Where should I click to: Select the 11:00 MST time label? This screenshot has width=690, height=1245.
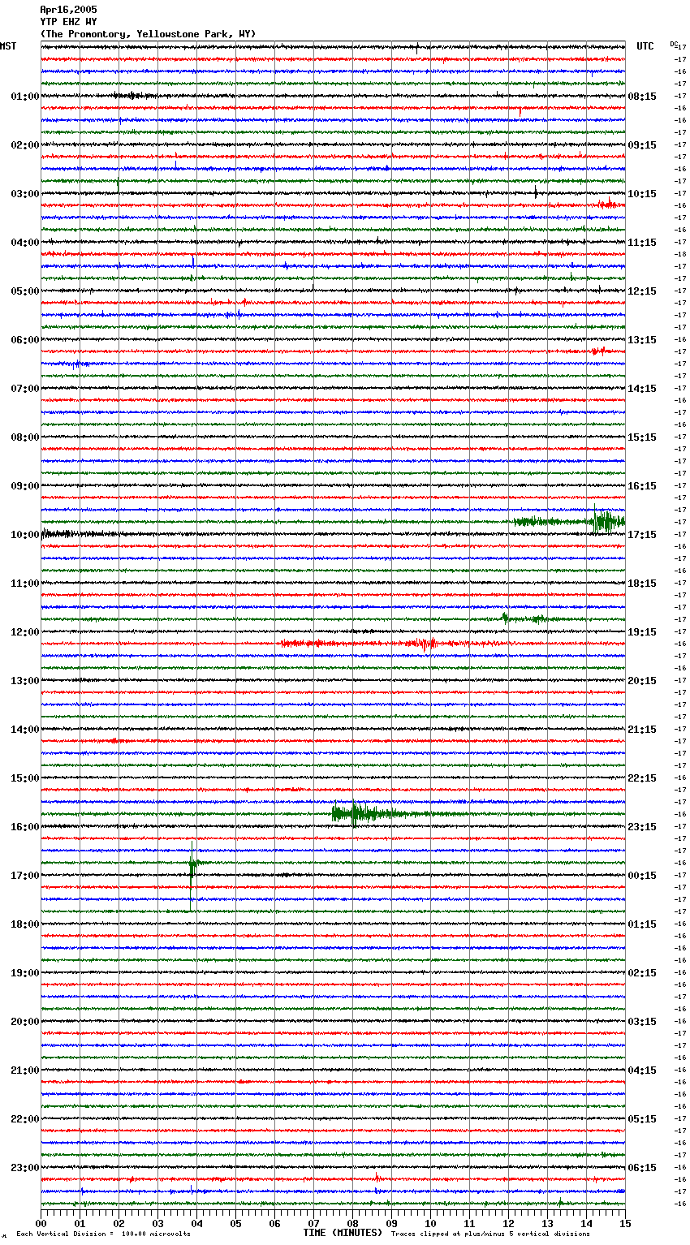[x=25, y=584]
